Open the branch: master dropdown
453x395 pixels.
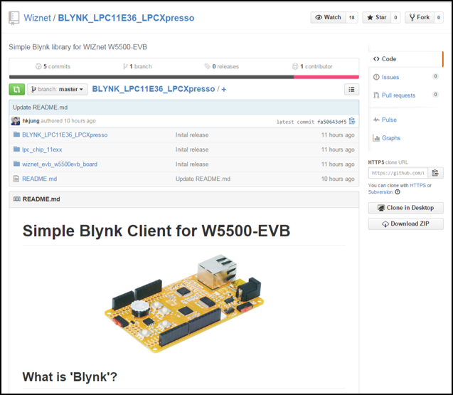pyautogui.click(x=58, y=90)
